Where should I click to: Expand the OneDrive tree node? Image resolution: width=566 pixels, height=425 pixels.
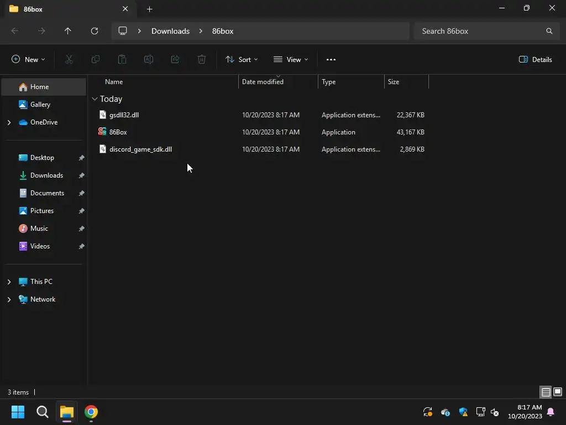coord(9,122)
